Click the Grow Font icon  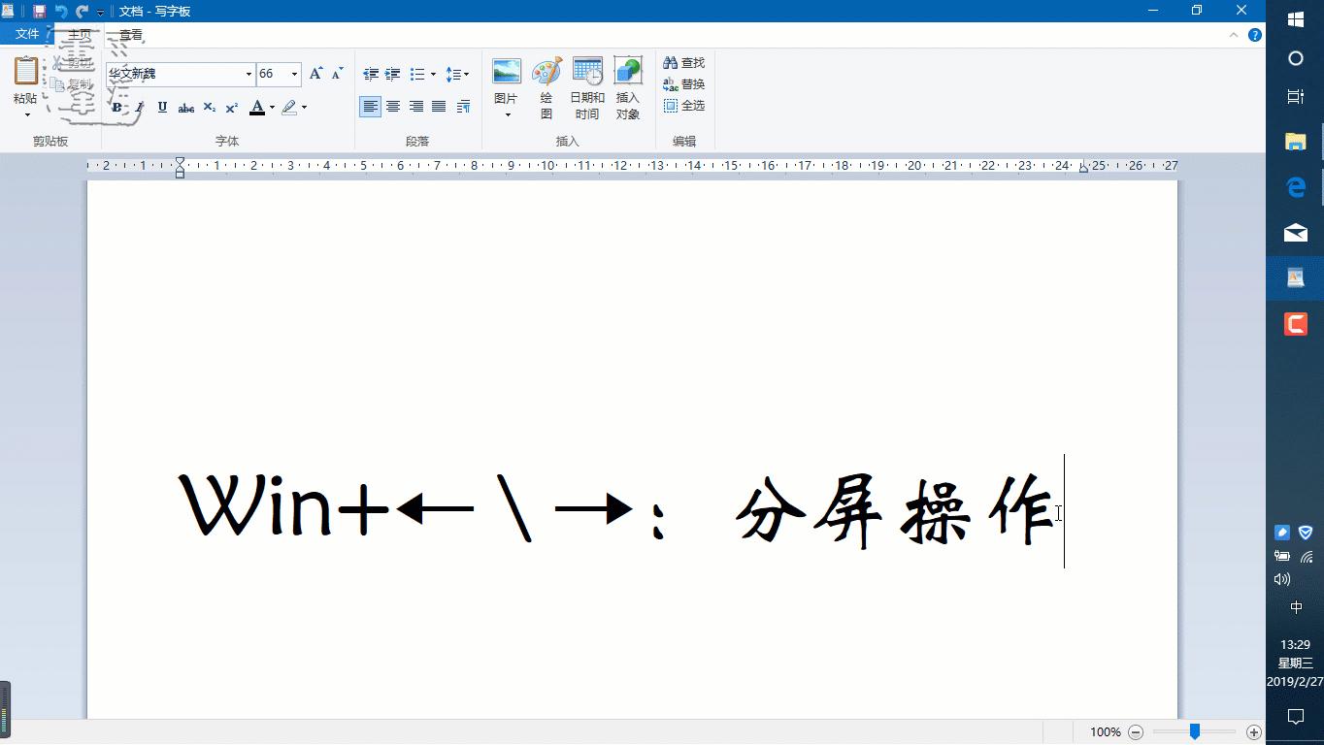(x=314, y=72)
